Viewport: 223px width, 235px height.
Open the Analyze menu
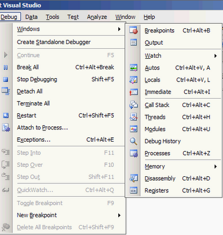[97, 17]
